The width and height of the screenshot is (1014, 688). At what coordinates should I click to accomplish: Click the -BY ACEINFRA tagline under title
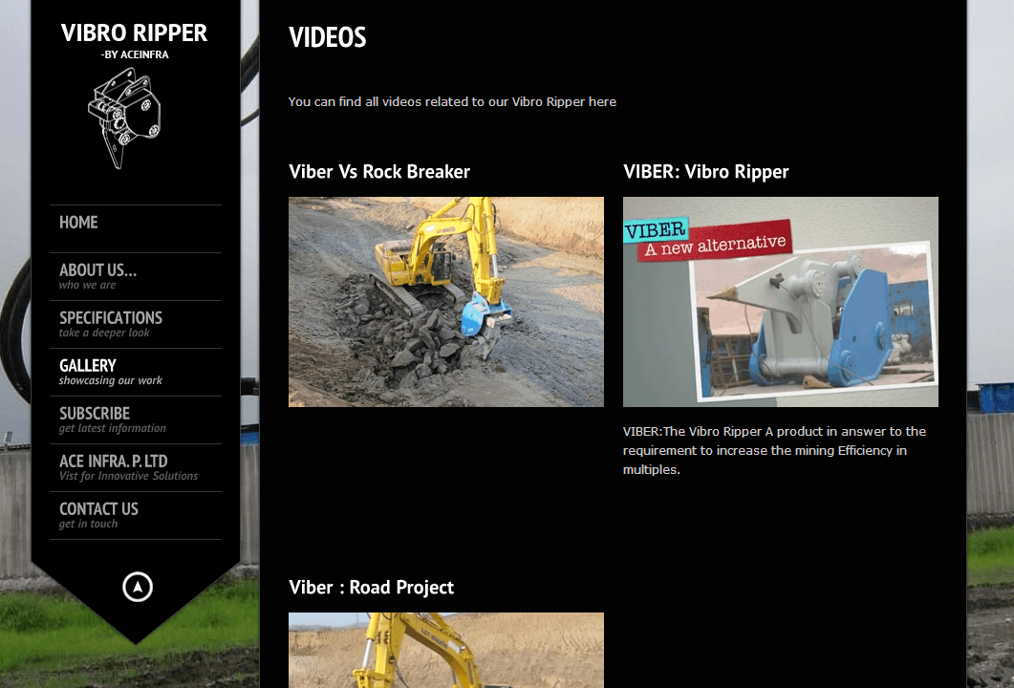tap(135, 55)
